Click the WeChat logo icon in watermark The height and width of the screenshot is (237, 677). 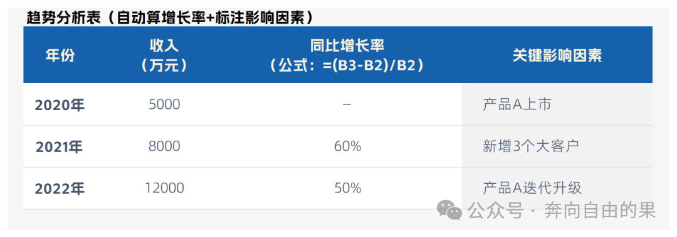click(449, 210)
